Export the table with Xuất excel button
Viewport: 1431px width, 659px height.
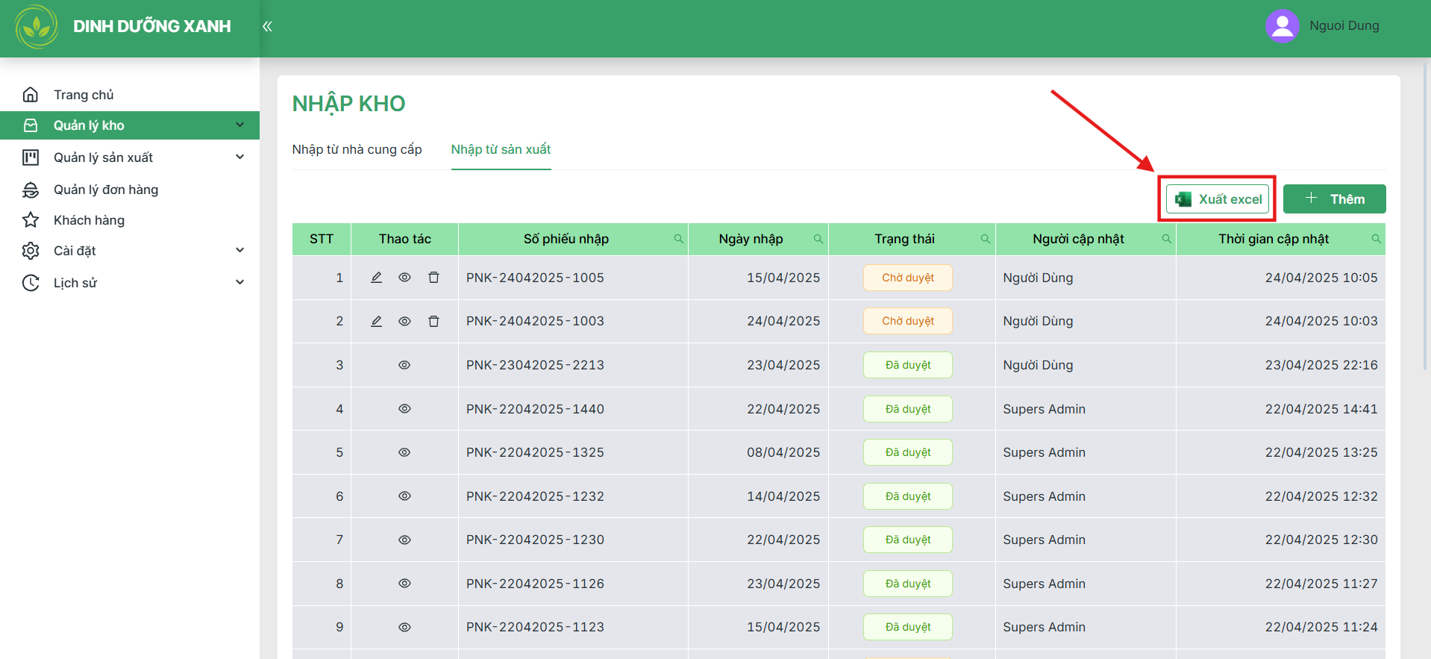[x=1218, y=199]
